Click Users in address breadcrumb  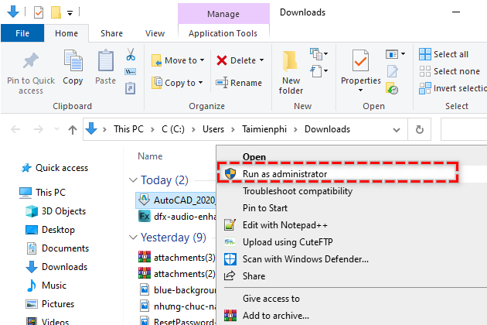213,129
